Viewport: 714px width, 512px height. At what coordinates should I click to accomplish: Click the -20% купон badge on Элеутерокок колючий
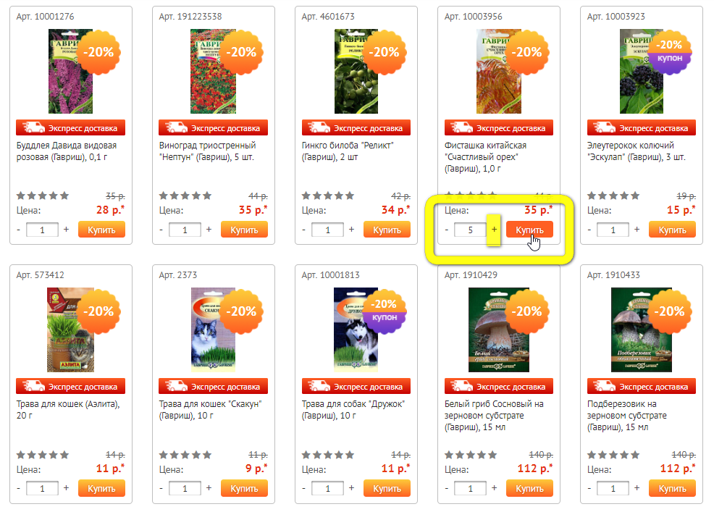point(669,51)
